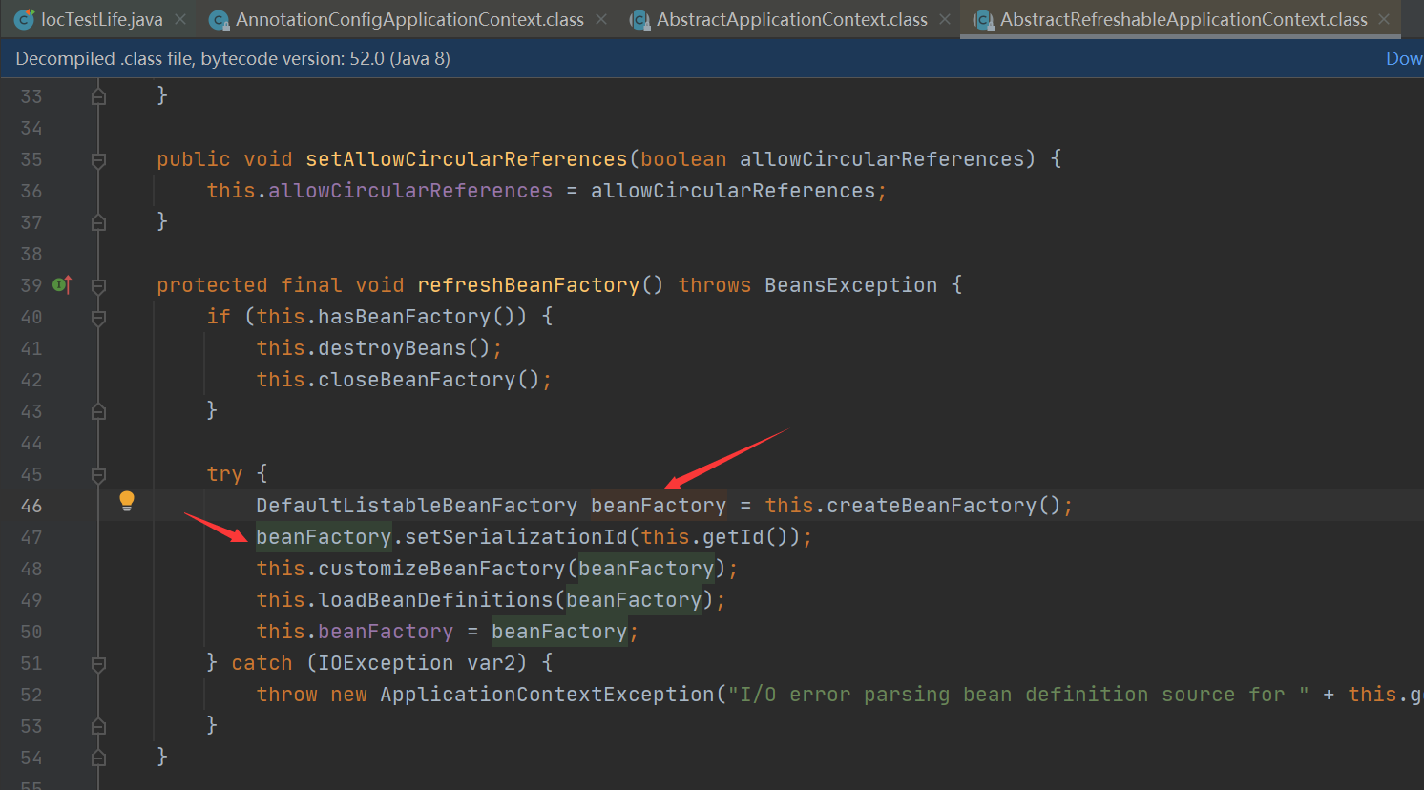Fold the try block at line 45
This screenshot has height=790, width=1424.
click(x=98, y=474)
